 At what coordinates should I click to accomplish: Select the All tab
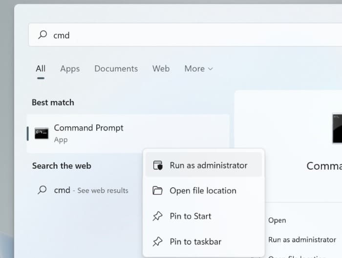pyautogui.click(x=41, y=69)
